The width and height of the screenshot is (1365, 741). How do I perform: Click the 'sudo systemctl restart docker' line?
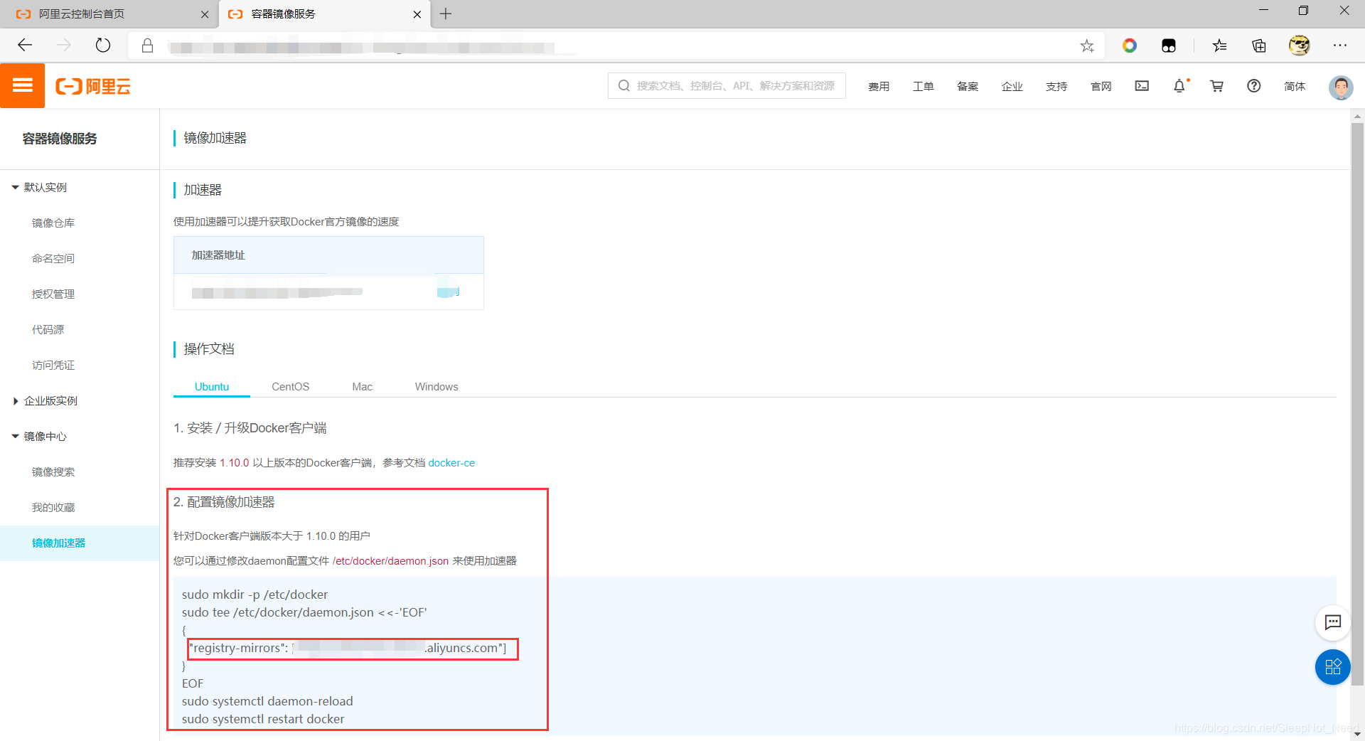click(x=263, y=719)
